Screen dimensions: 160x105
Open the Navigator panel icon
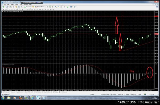tap(16, 7)
